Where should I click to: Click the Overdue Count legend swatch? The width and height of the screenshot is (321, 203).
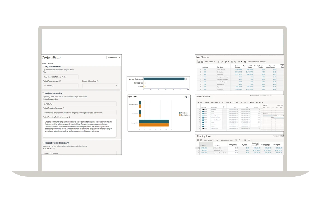(x=180, y=115)
